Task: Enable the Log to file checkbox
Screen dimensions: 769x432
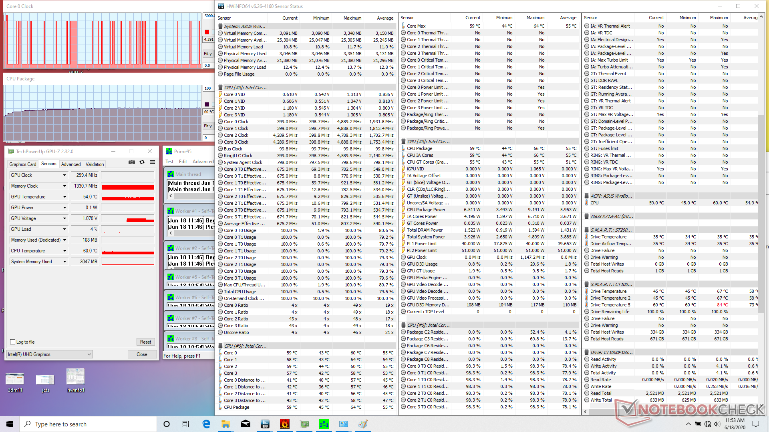Action: pos(13,342)
